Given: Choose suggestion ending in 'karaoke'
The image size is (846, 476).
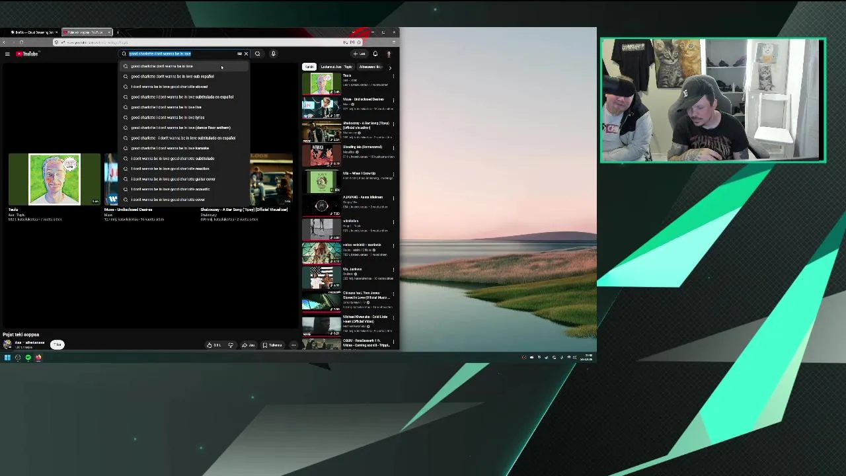Looking at the screenshot, I should [184, 148].
